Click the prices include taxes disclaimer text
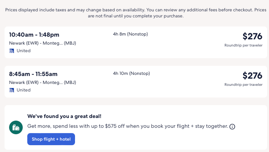The image size is (269, 152). tap(134, 13)
